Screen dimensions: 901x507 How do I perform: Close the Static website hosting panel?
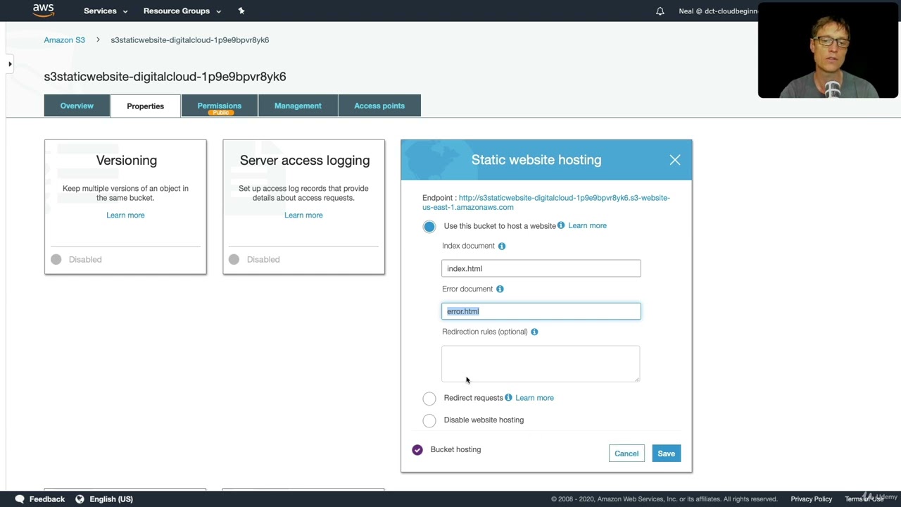pos(675,160)
